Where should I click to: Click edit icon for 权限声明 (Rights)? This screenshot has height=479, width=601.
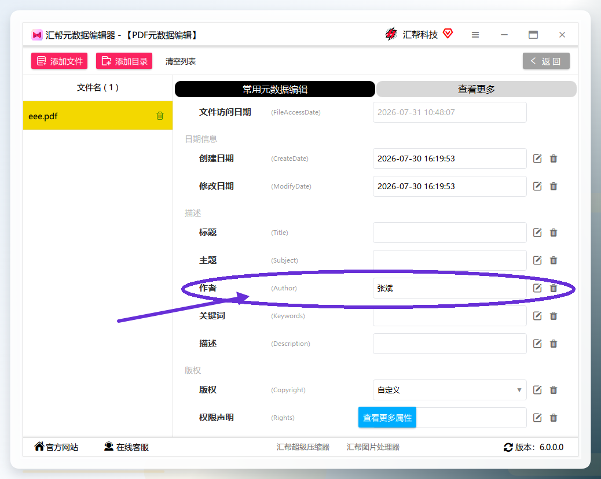537,418
